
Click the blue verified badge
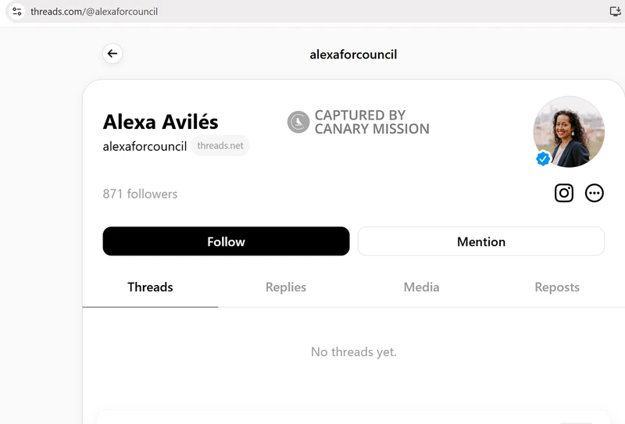coord(543,159)
